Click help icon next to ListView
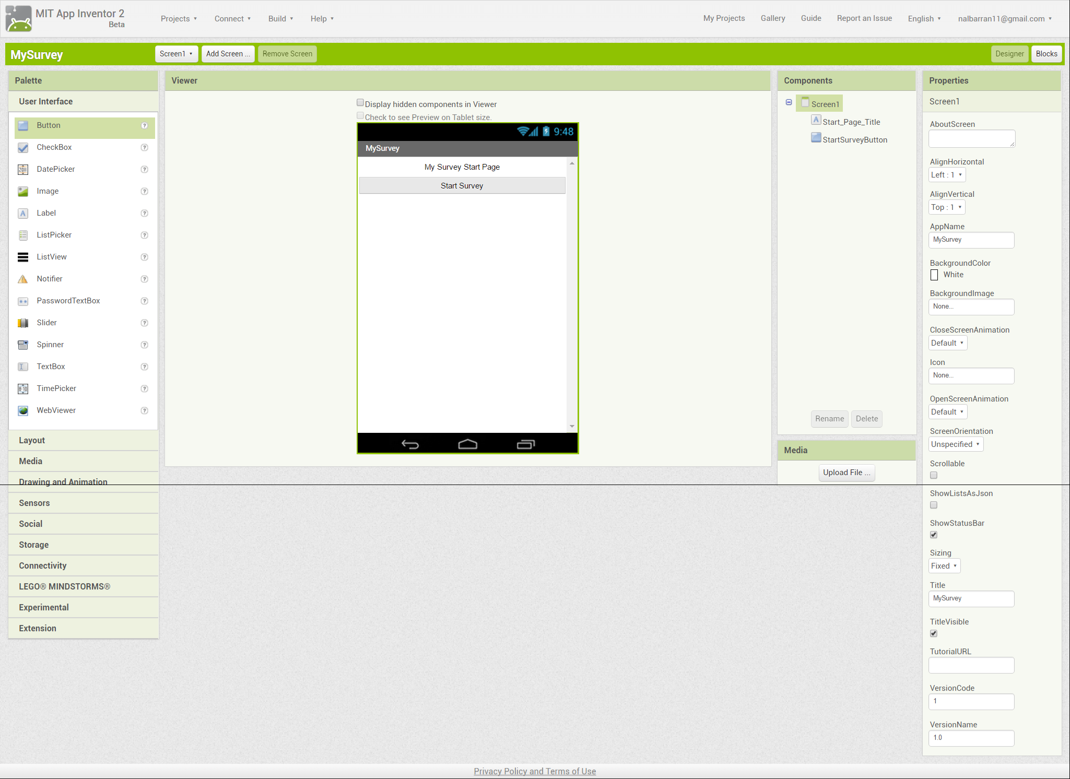Viewport: 1070px width, 779px height. 145,257
